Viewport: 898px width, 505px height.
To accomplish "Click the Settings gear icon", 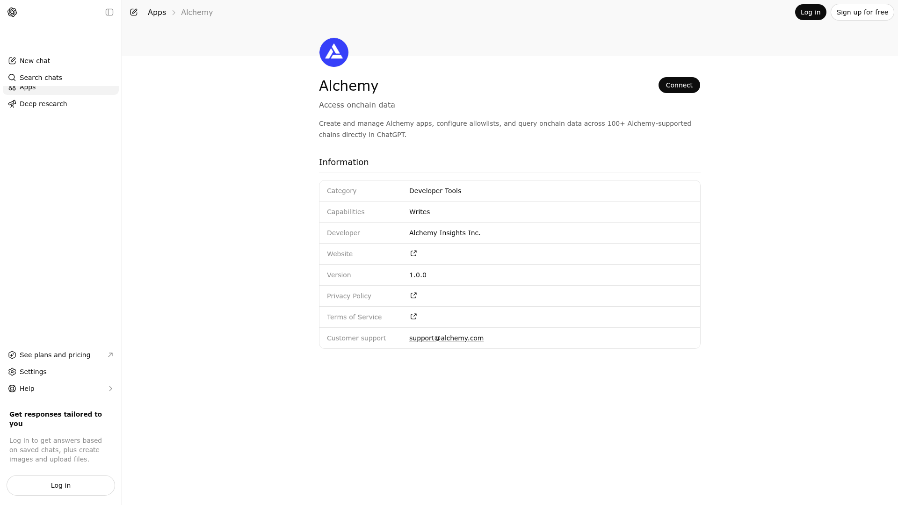I will pos(12,372).
